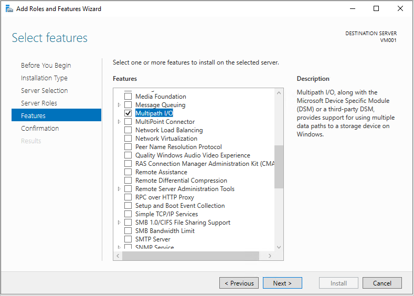Open the Confirmation step in sidebar
The image size is (414, 296).
click(x=40, y=129)
